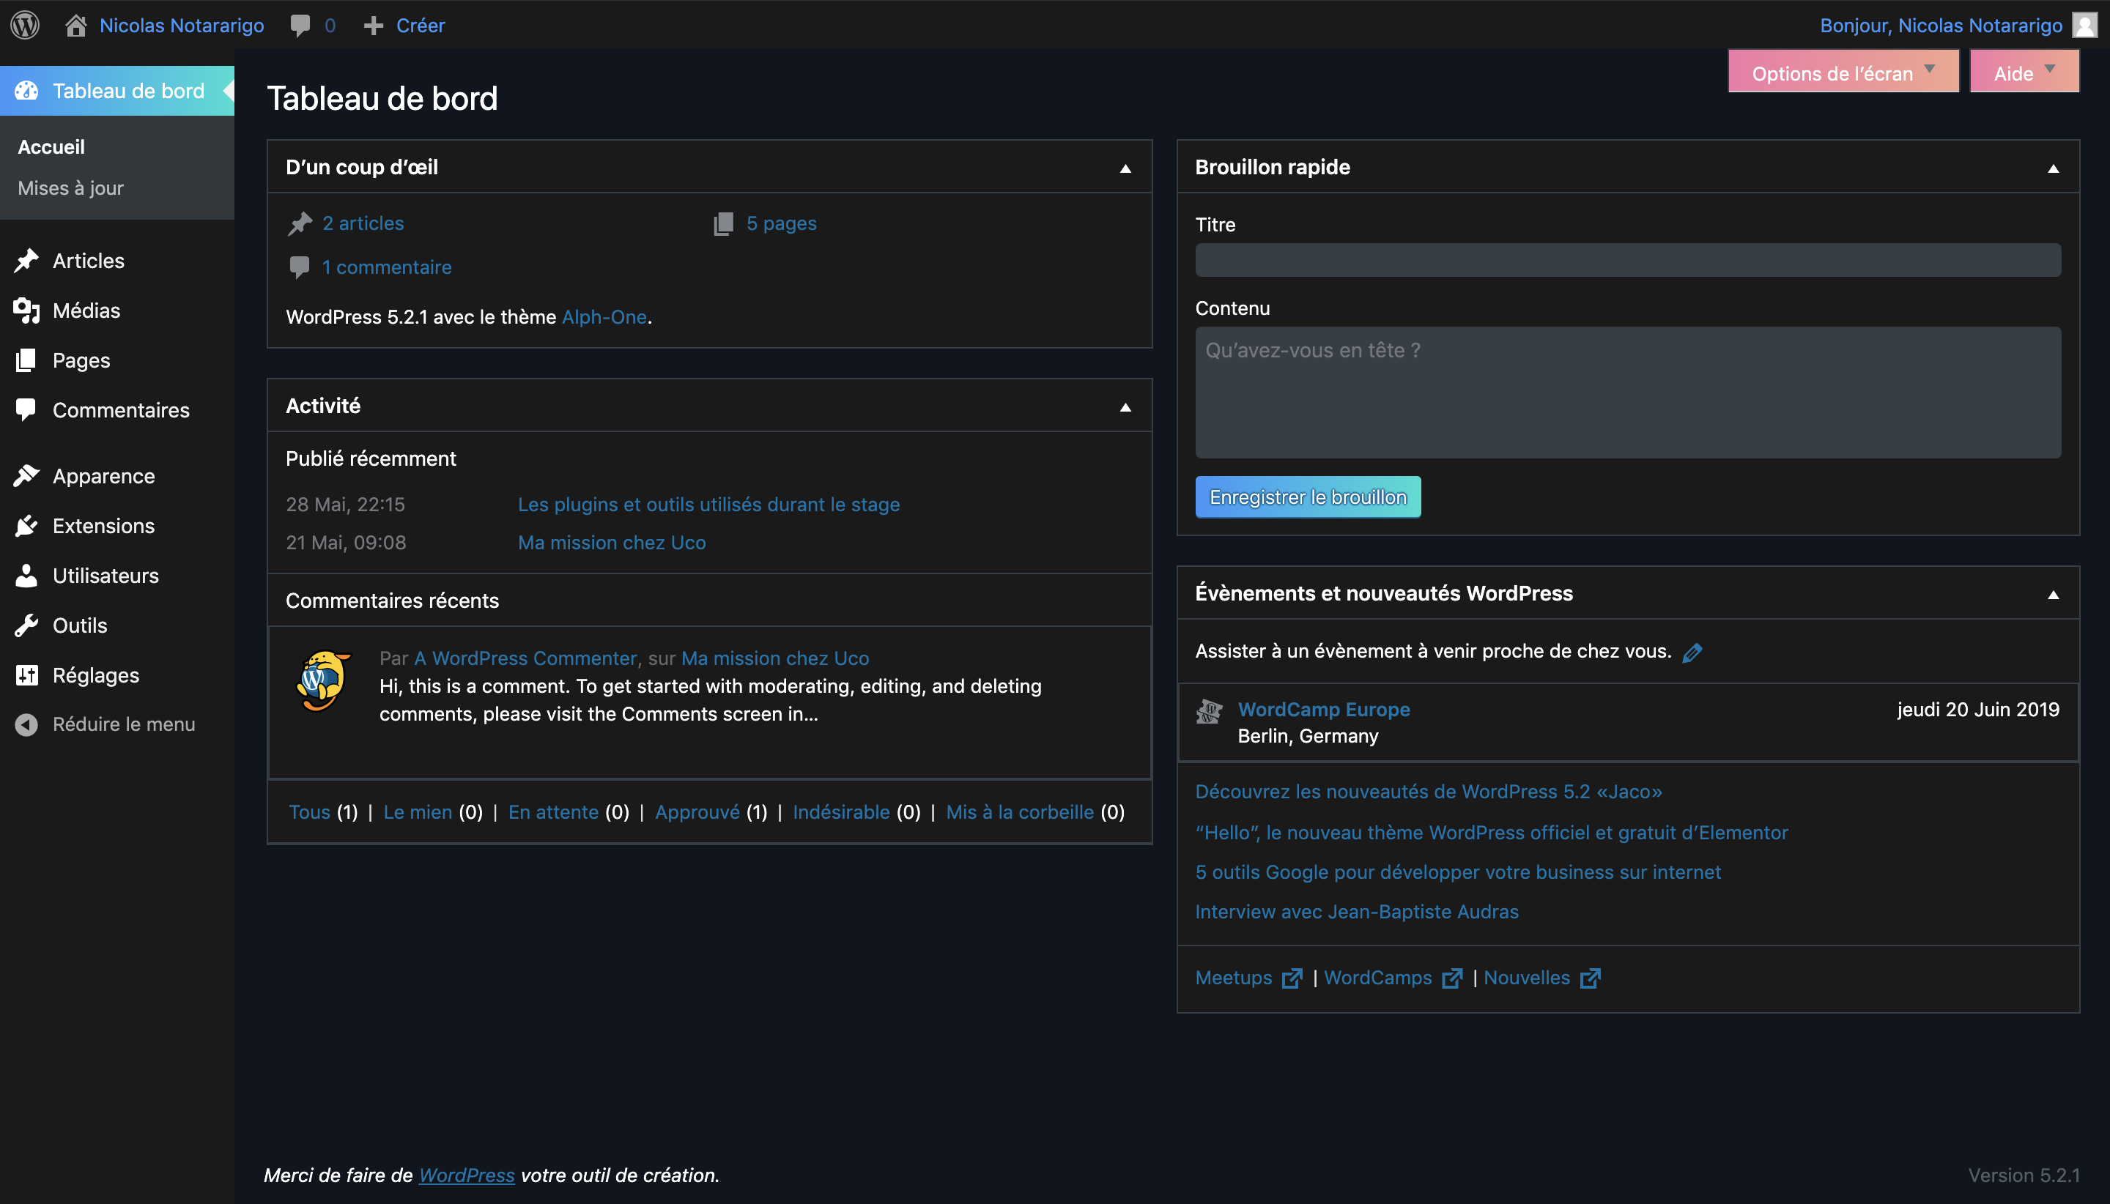This screenshot has width=2110, height=1204.
Task: Open the Réglages menu
Action: tap(96, 675)
